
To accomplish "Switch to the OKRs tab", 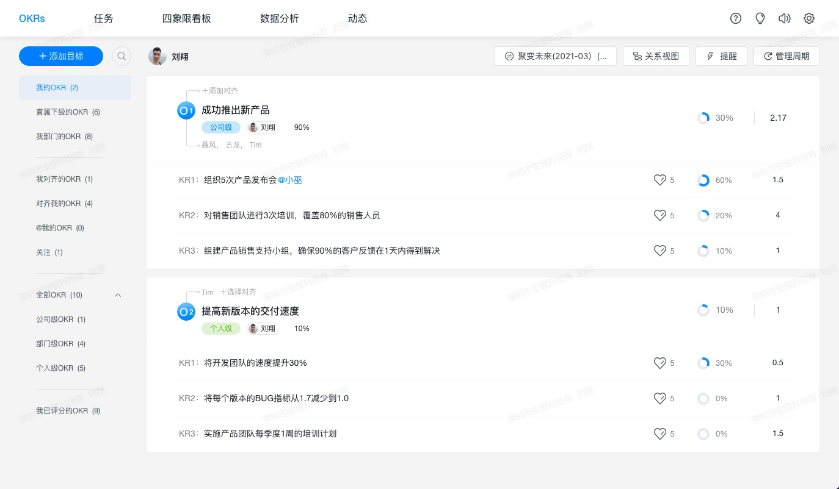I will pyautogui.click(x=32, y=18).
